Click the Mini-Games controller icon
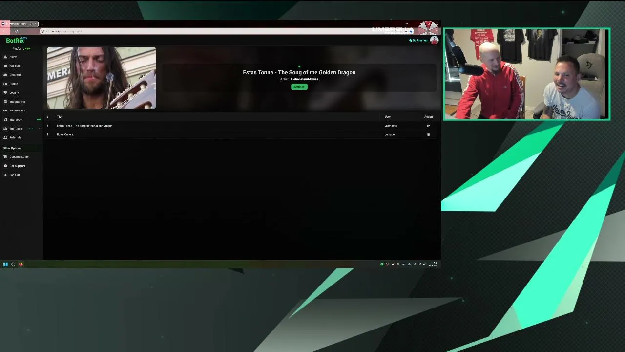 [x=5, y=110]
